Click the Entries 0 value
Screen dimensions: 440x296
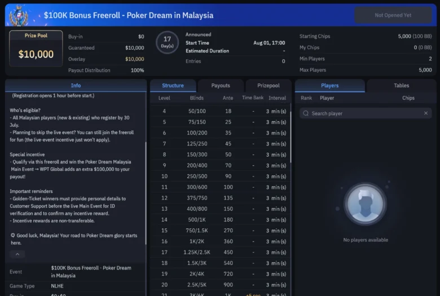coord(283,61)
